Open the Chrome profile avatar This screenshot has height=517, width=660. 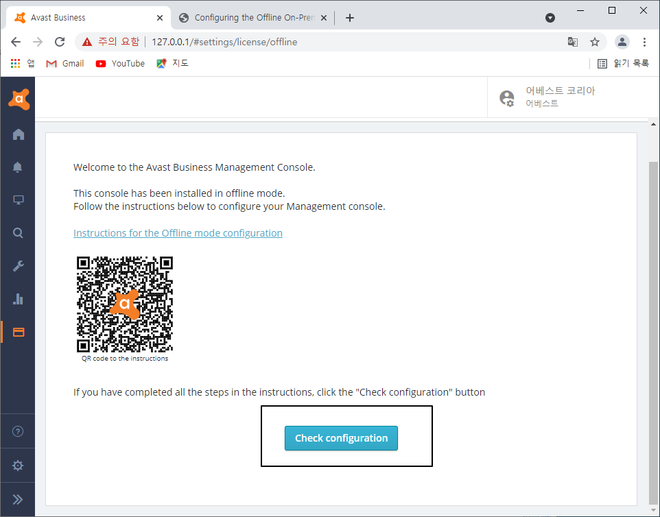622,42
